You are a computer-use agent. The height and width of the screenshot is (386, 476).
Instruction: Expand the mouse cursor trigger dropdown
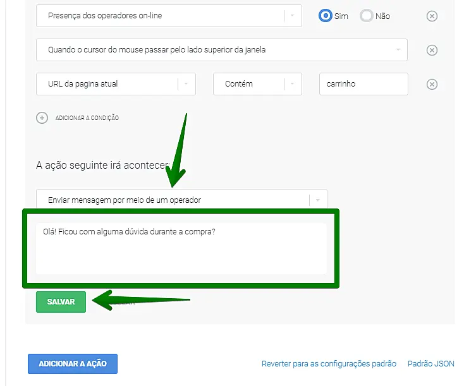coord(221,50)
